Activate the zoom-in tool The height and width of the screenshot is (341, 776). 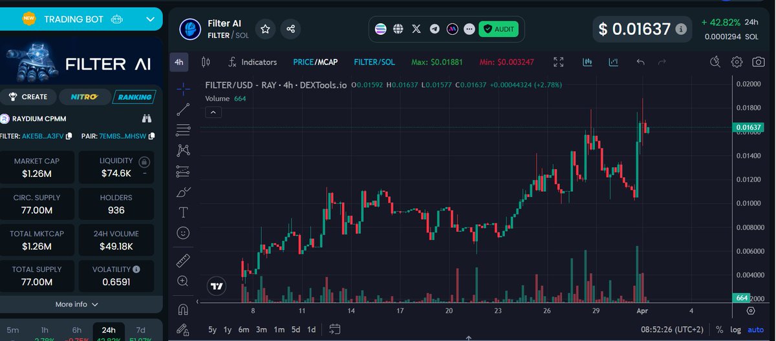(x=183, y=281)
